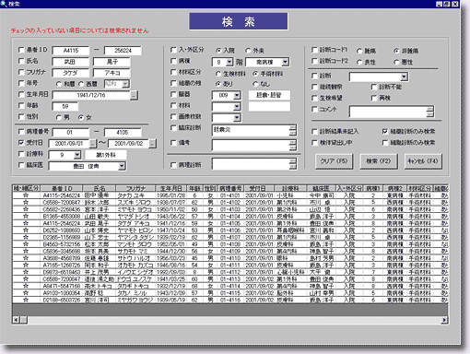This screenshot has height=354, width=470.
Task: Click the right arrow of horizontal scrollbar
Action: pos(444,320)
